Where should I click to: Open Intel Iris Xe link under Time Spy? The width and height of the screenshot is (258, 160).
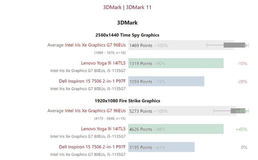tap(95, 45)
